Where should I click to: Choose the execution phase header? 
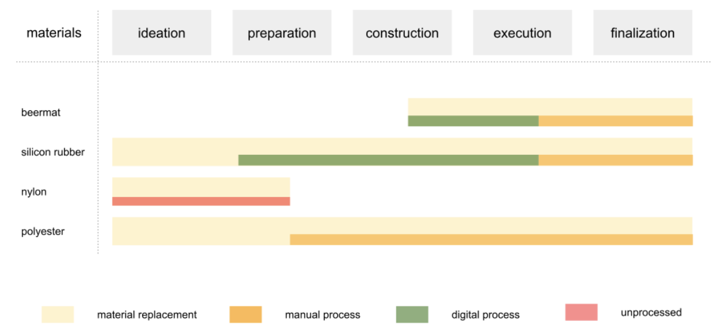pyautogui.click(x=522, y=33)
